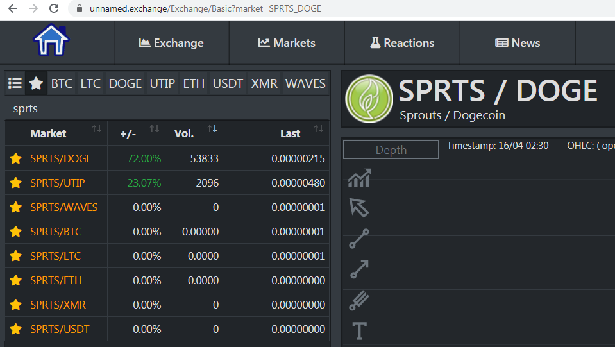Sort by Market column arrows
This screenshot has height=347, width=615.
96,129
